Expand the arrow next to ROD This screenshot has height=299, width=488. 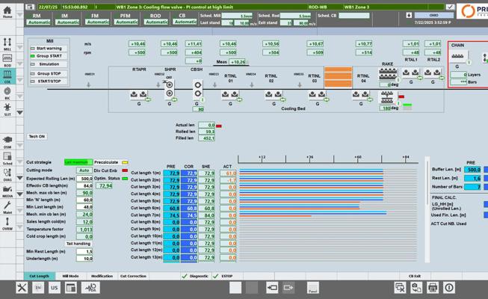click(x=19, y=64)
